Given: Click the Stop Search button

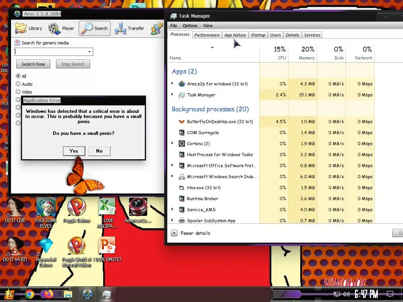Looking at the screenshot, I should [73, 64].
